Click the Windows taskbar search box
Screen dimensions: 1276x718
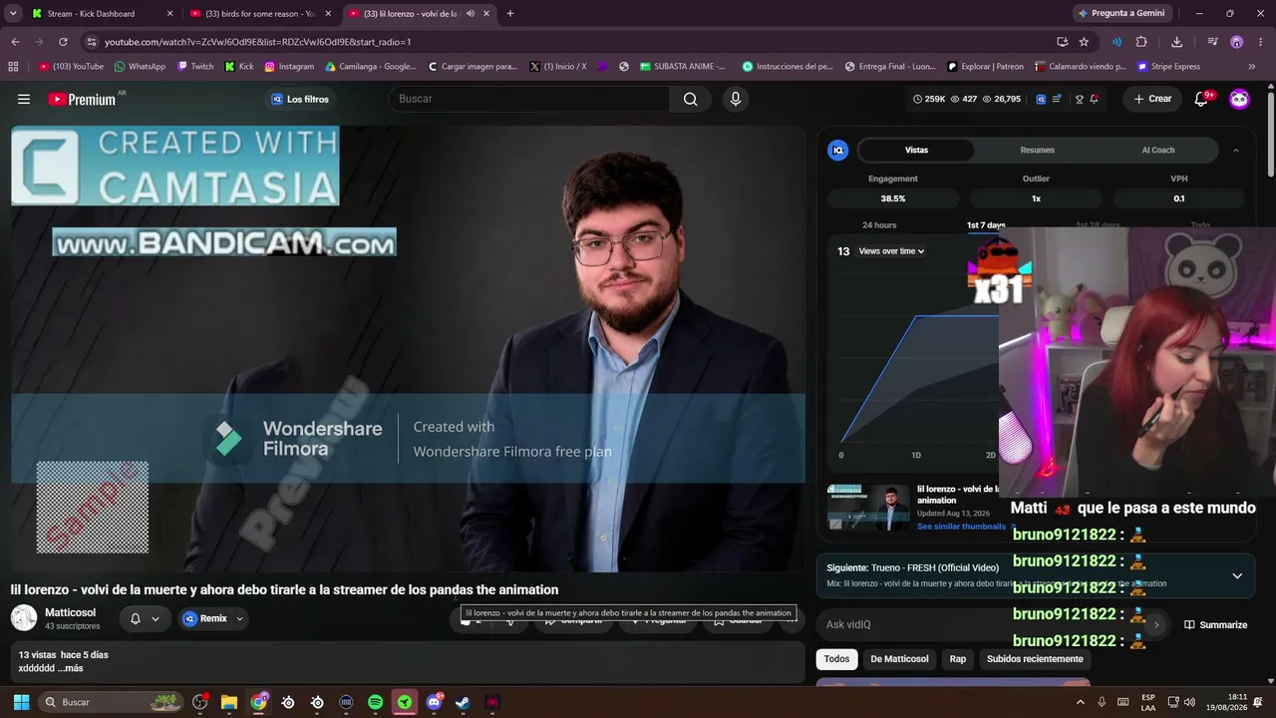coord(113,702)
